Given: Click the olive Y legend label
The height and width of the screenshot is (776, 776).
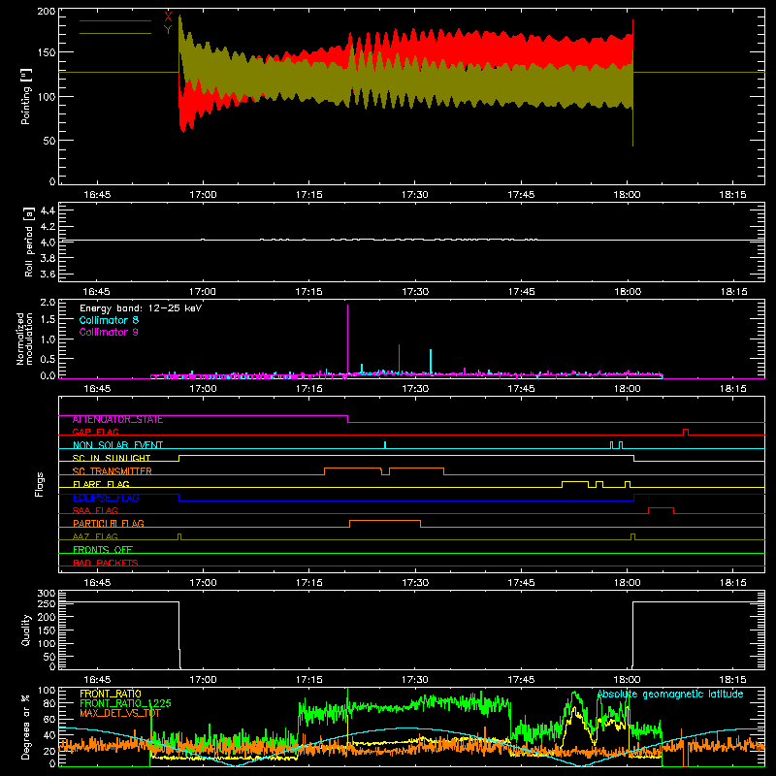Looking at the screenshot, I should (168, 30).
